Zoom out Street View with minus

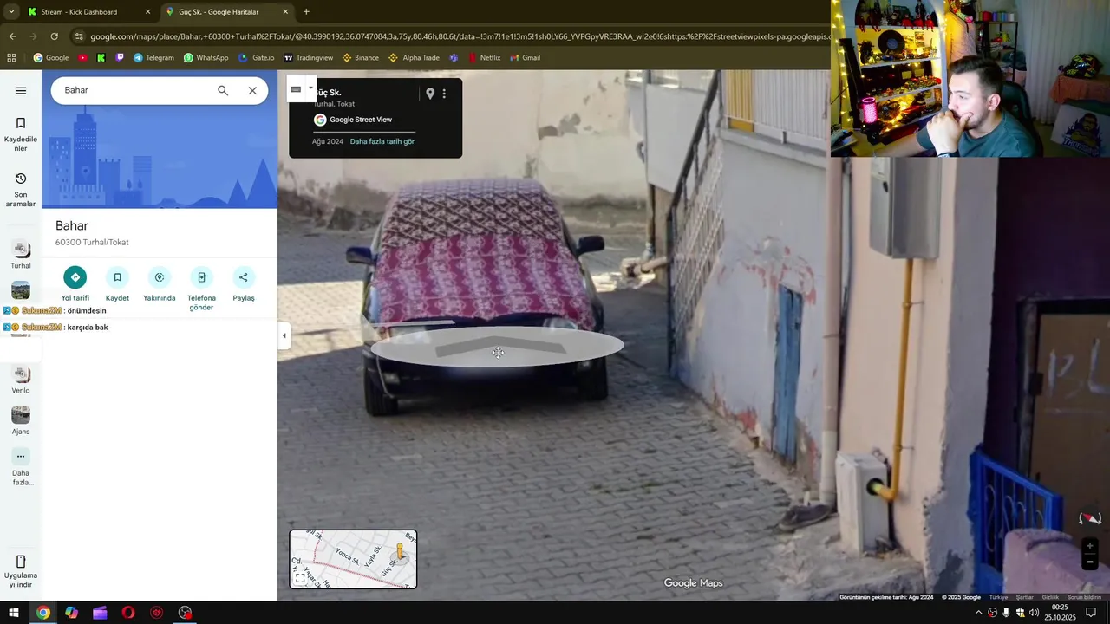1090,562
